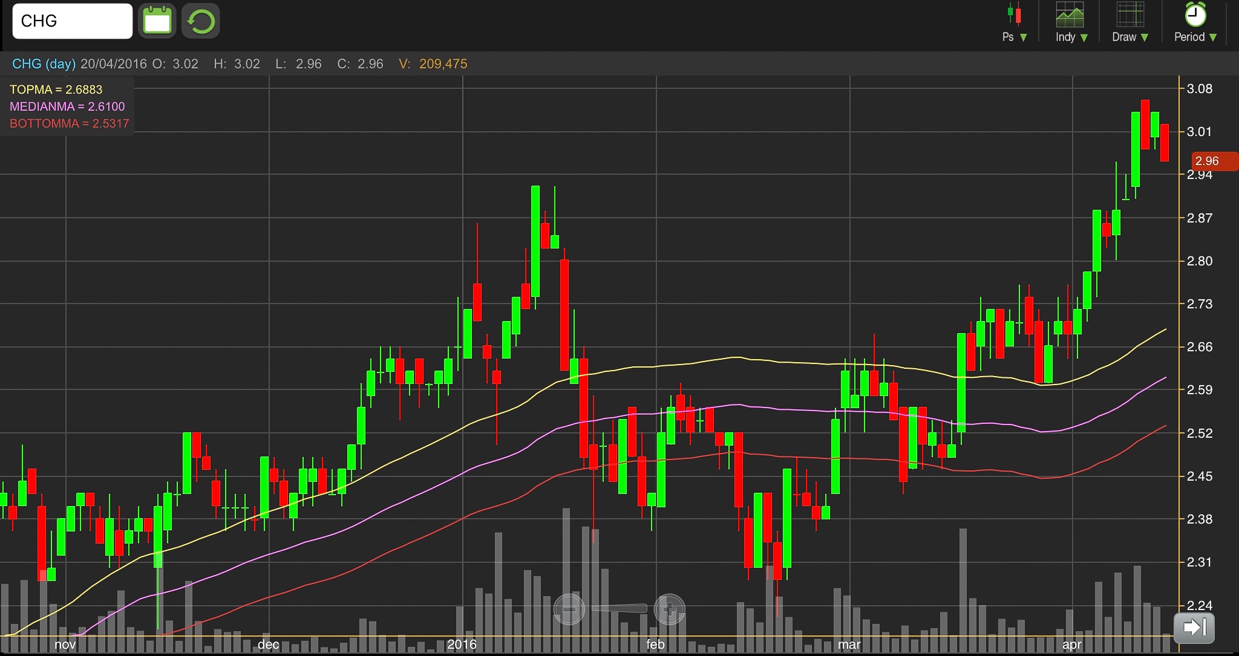Expand the Draw dropdown arrow

click(1145, 37)
